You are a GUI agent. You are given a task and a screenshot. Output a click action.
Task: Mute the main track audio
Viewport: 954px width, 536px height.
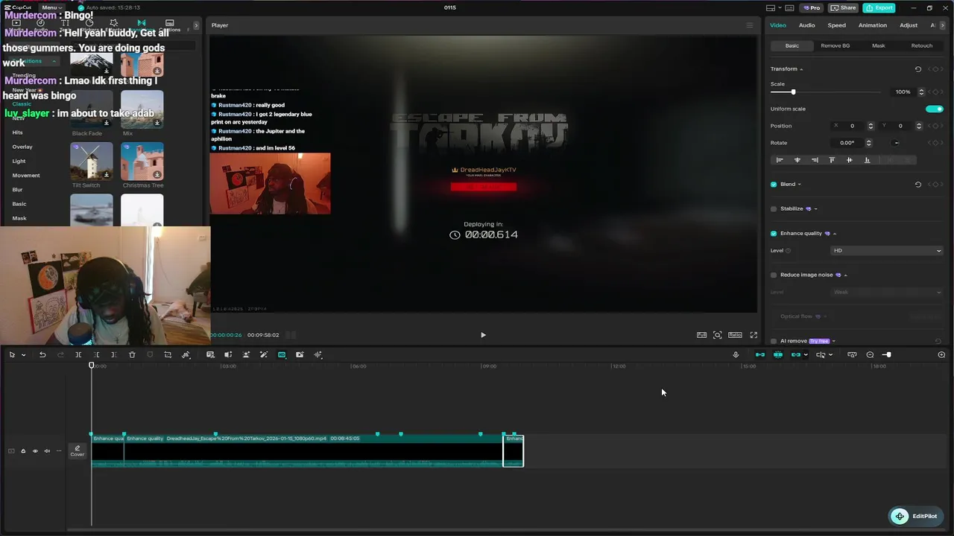(x=47, y=451)
